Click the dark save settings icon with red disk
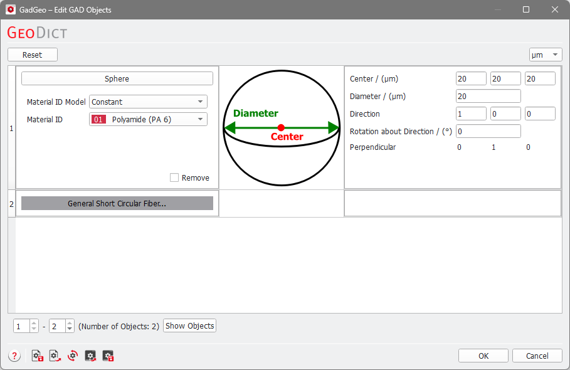570x370 pixels. click(x=108, y=356)
